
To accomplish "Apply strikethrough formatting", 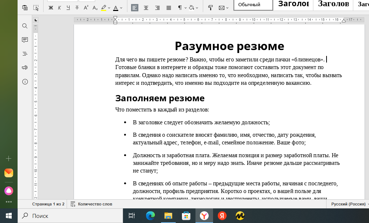I will (x=77, y=8).
